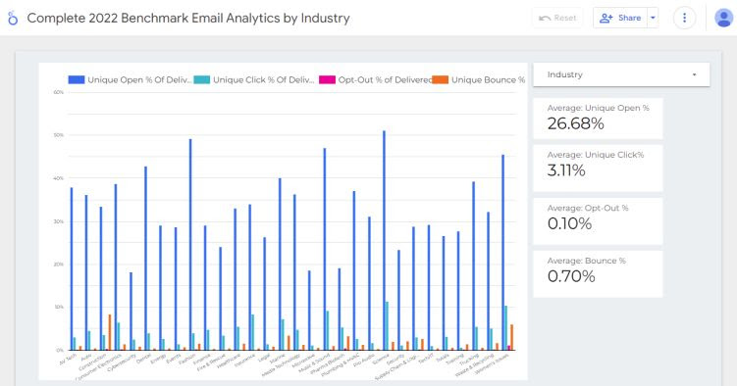Screen dimensions: 737x386
Task: Click the orange Unique Bounce % legend swatch
Action: tap(441, 79)
